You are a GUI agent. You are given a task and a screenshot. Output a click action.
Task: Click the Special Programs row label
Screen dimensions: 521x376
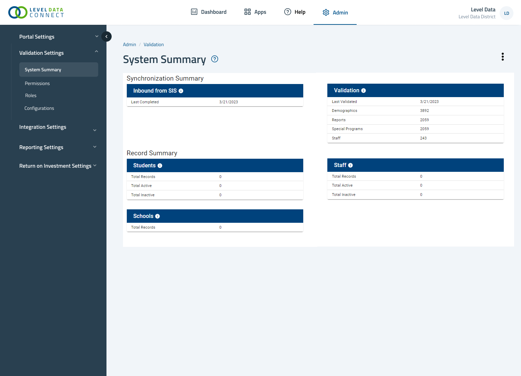coord(347,129)
